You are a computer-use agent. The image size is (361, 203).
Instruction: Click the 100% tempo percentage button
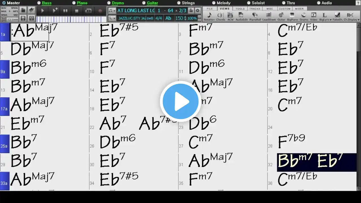coord(192,18)
